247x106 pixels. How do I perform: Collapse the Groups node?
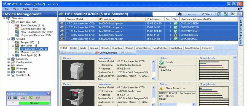[9, 39]
